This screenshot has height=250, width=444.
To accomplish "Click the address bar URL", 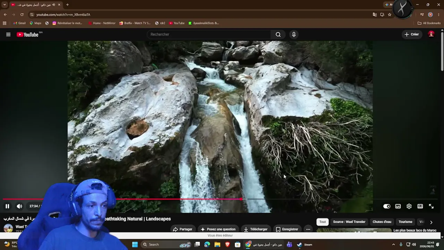I will pyautogui.click(x=63, y=15).
